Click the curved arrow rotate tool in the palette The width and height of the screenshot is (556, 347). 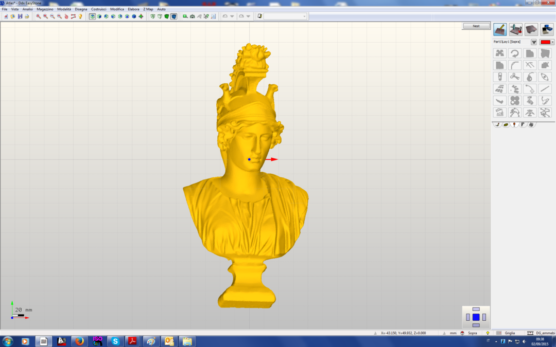coord(514,53)
